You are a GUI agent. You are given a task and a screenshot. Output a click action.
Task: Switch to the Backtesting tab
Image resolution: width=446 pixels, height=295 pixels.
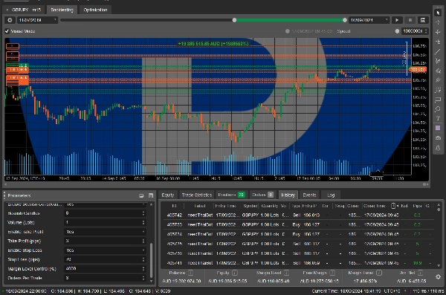pyautogui.click(x=62, y=10)
